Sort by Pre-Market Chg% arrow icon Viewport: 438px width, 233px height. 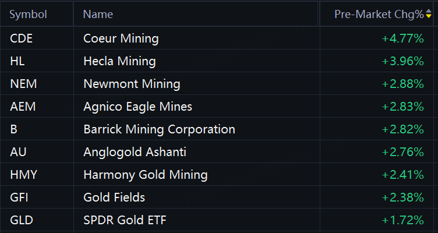pos(429,14)
